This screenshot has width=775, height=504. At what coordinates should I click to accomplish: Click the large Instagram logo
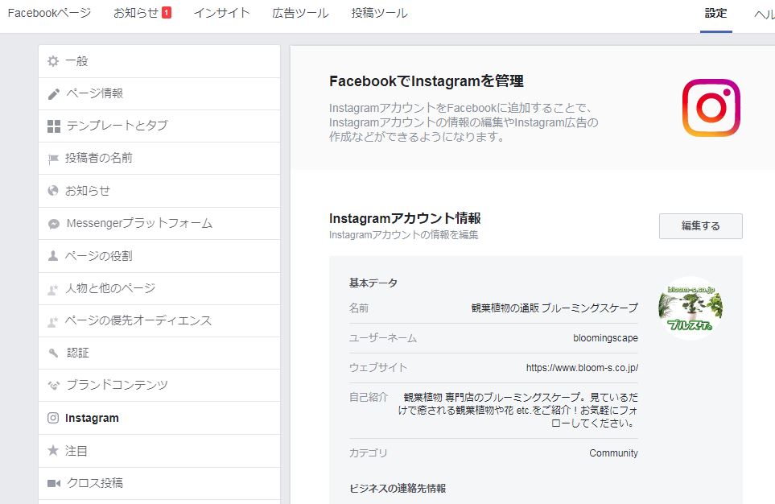(711, 107)
